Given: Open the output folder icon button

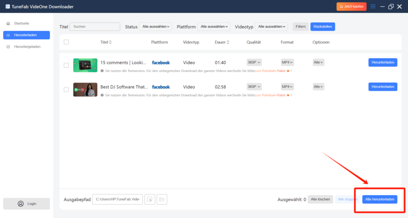Looking at the screenshot, I should tap(162, 199).
